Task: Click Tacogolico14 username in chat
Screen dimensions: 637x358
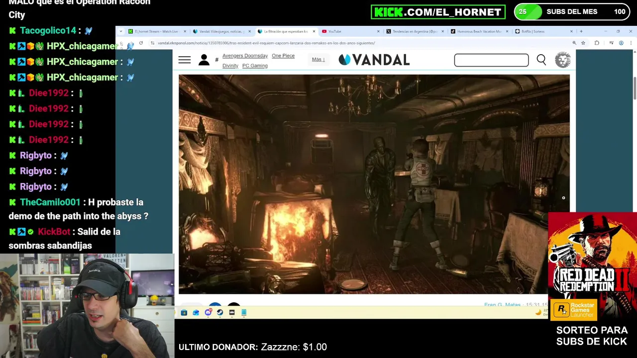Action: pyautogui.click(x=48, y=30)
